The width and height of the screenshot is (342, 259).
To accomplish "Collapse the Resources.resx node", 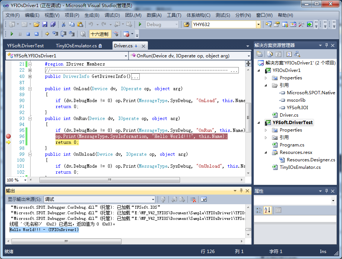I will tap(266, 152).
